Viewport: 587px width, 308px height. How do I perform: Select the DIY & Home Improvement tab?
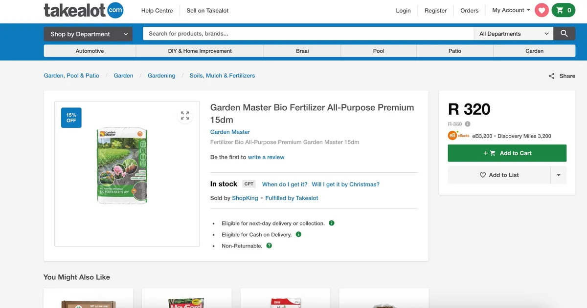click(x=200, y=51)
